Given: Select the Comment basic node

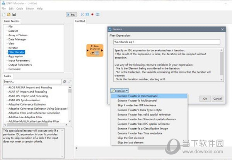Looking at the screenshot, I should 15,69.
